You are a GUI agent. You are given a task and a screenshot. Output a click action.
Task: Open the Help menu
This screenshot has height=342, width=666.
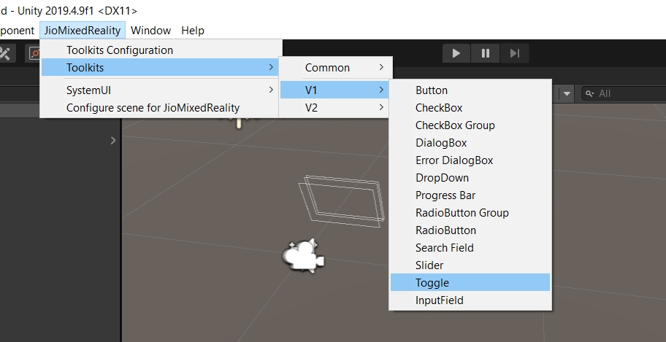tap(193, 30)
